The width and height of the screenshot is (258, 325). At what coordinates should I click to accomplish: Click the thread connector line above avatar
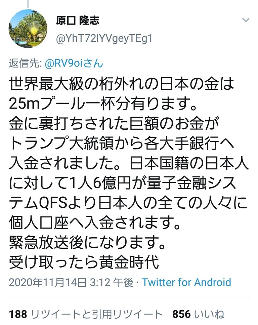pyautogui.click(x=28, y=3)
